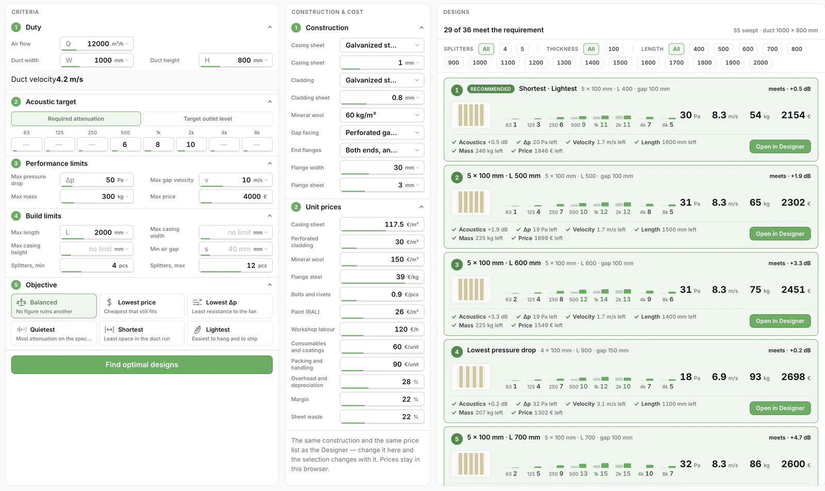Adjust Air flow slider track
The width and height of the screenshot is (825, 491).
pyautogui.click(x=97, y=50)
